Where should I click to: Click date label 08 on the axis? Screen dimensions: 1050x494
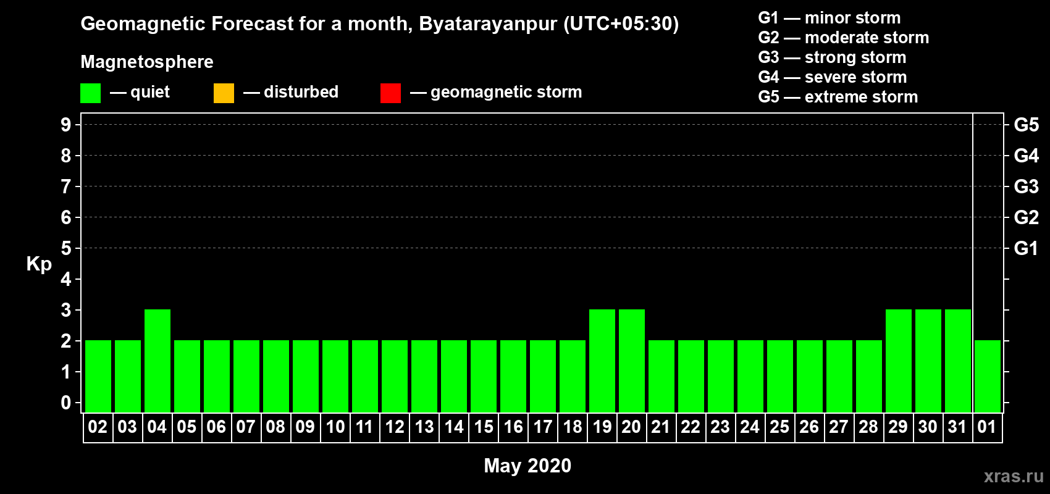[x=275, y=427]
